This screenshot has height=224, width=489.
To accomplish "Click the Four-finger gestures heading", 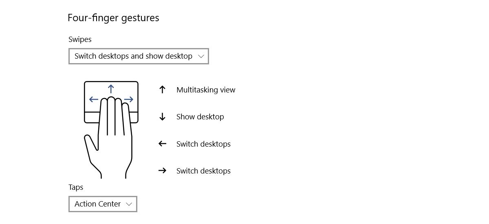I will (113, 18).
